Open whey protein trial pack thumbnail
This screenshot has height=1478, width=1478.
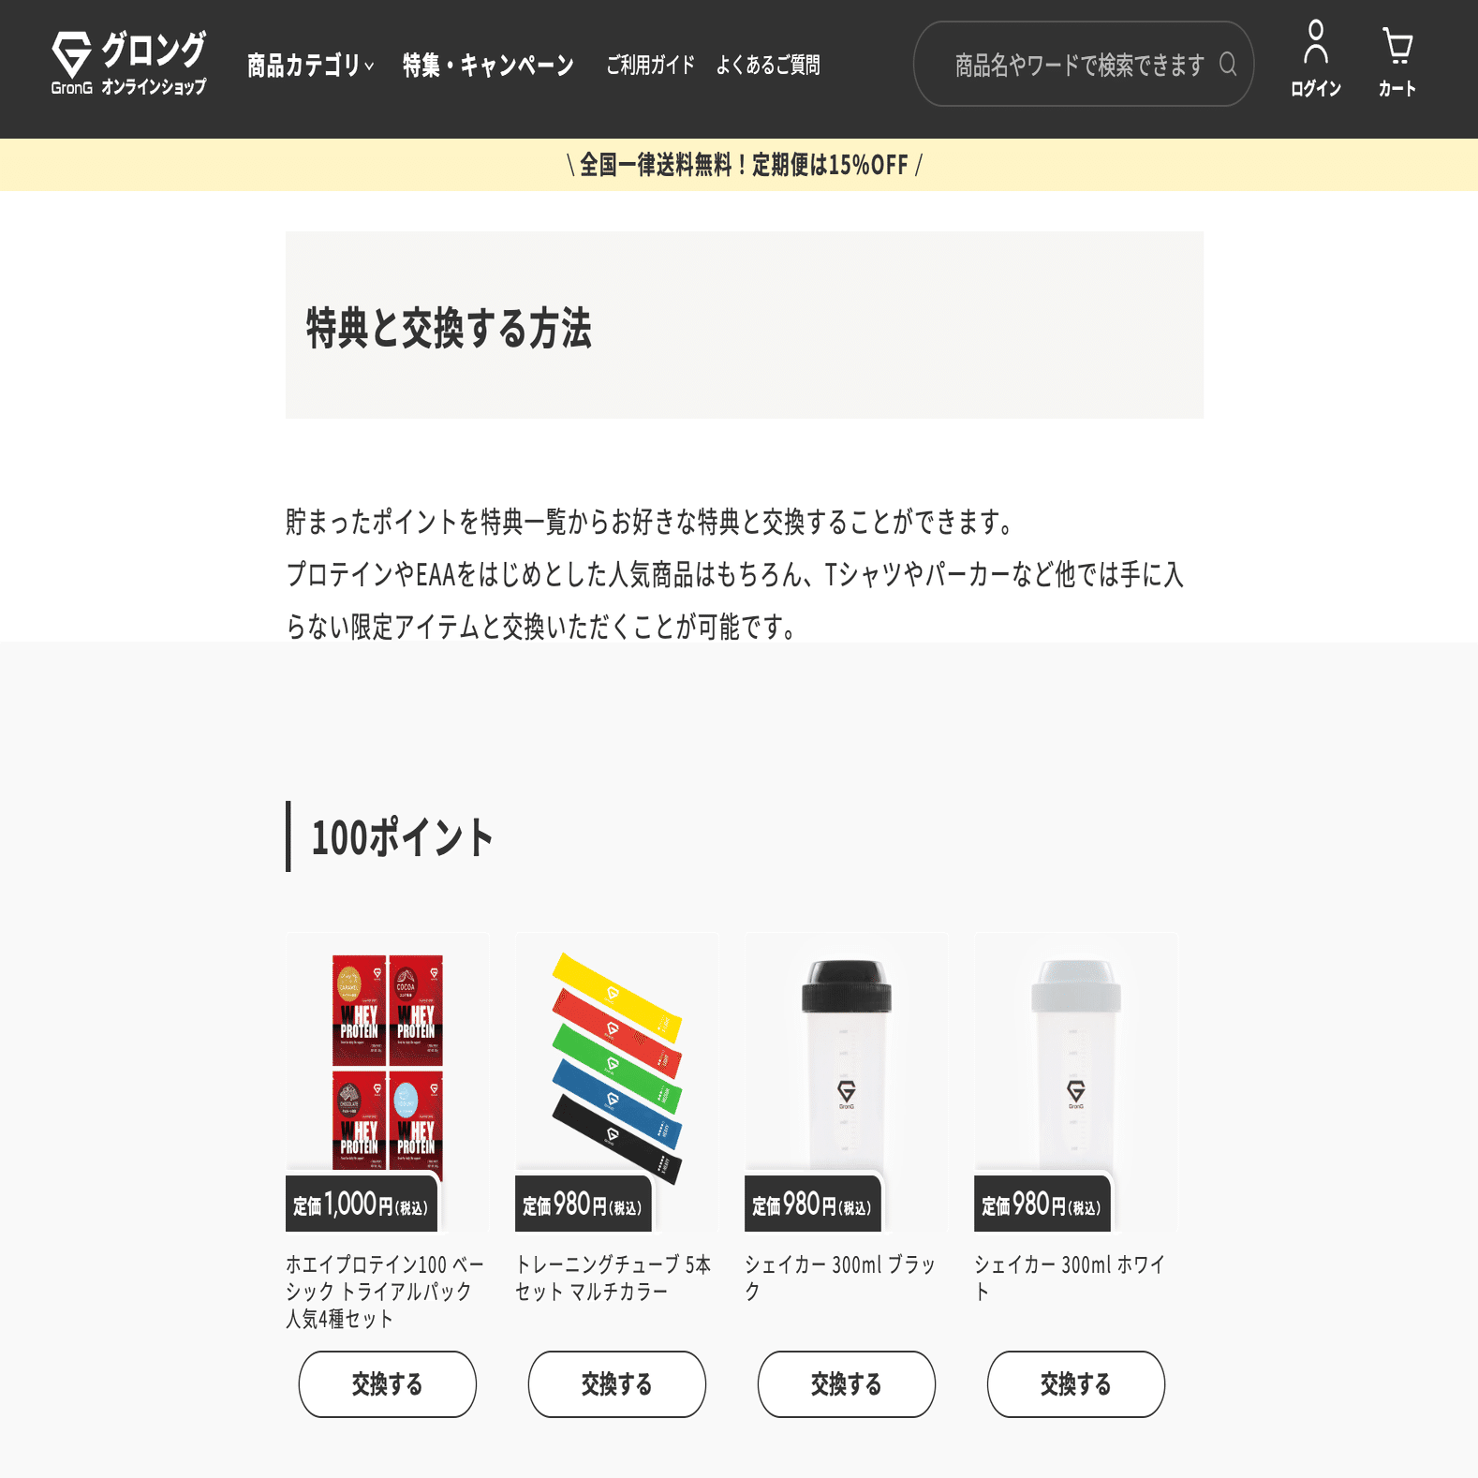(x=388, y=1082)
